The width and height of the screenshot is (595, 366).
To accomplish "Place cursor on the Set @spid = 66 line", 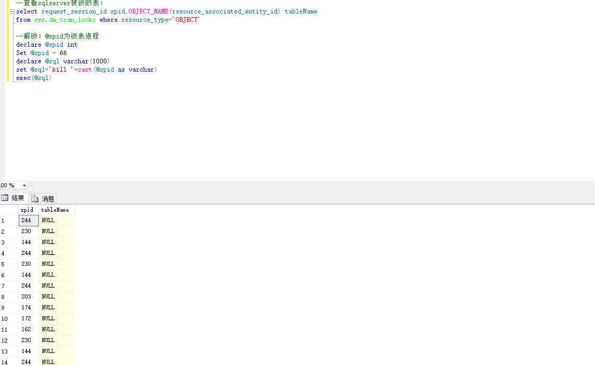I will (x=40, y=52).
